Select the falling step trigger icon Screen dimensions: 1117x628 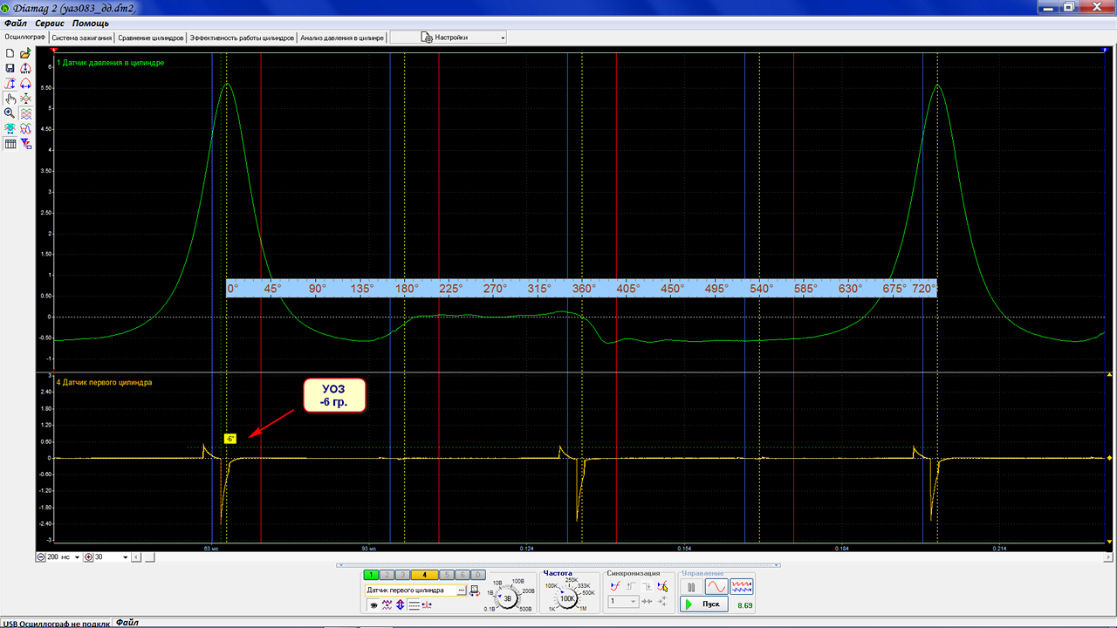coord(647,587)
